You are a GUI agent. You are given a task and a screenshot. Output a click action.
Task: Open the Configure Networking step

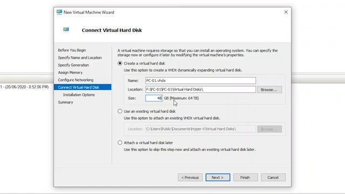(x=75, y=80)
